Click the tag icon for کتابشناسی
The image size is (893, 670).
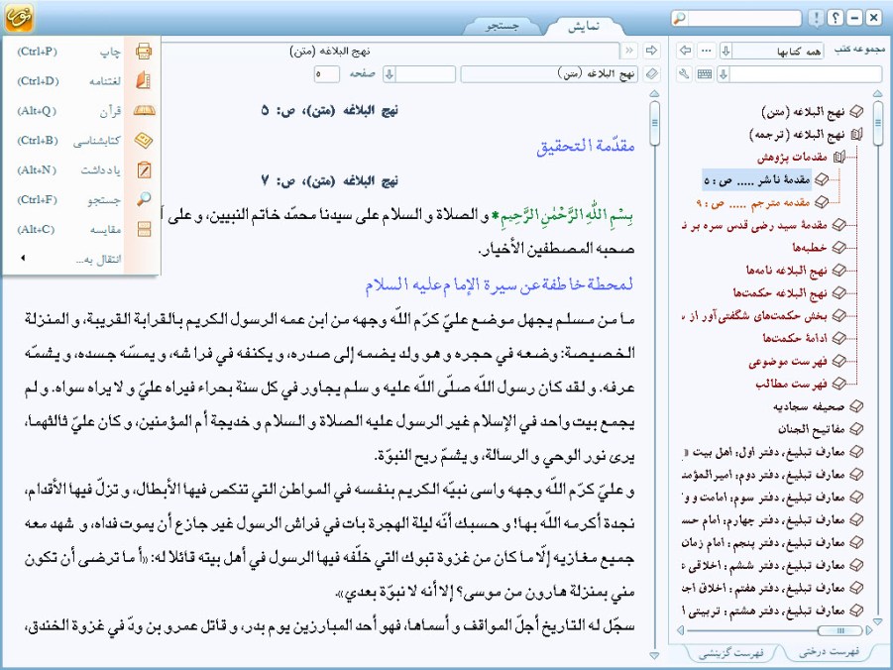point(144,140)
